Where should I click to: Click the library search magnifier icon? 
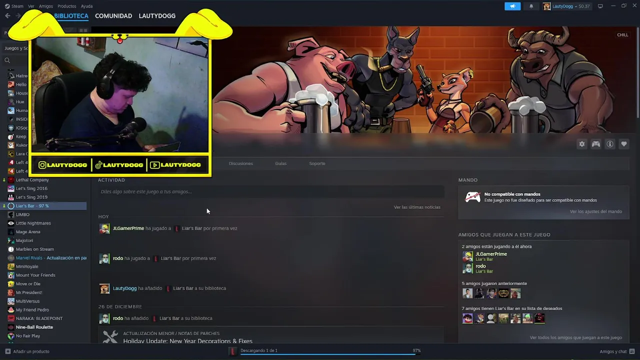(x=7, y=60)
